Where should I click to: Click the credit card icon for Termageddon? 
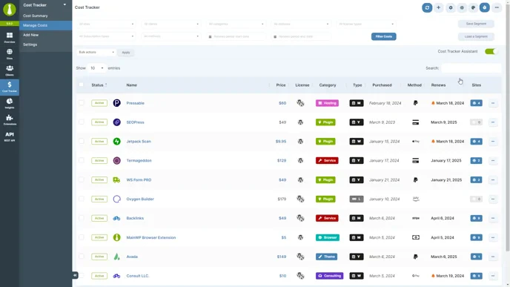pyautogui.click(x=415, y=160)
